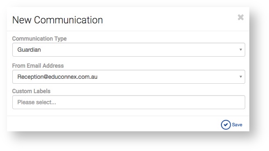Click the Communication Type field label
Screen dimensions: 269x151
pyautogui.click(x=39, y=39)
